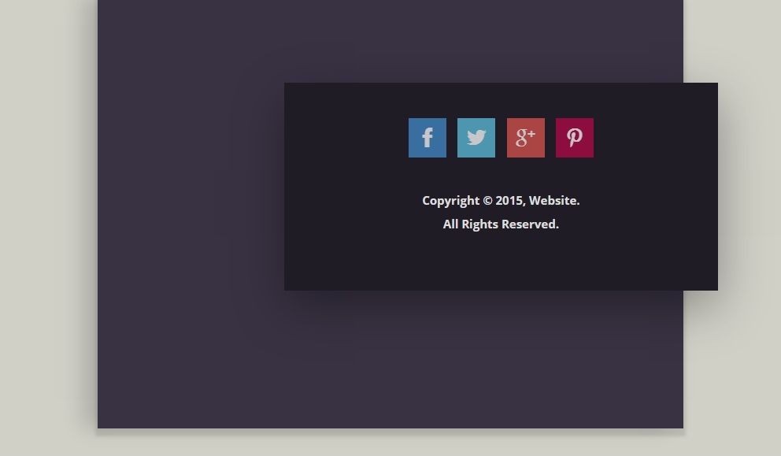Select the 'All Rights Reserved.' text
781x456 pixels.
[501, 224]
